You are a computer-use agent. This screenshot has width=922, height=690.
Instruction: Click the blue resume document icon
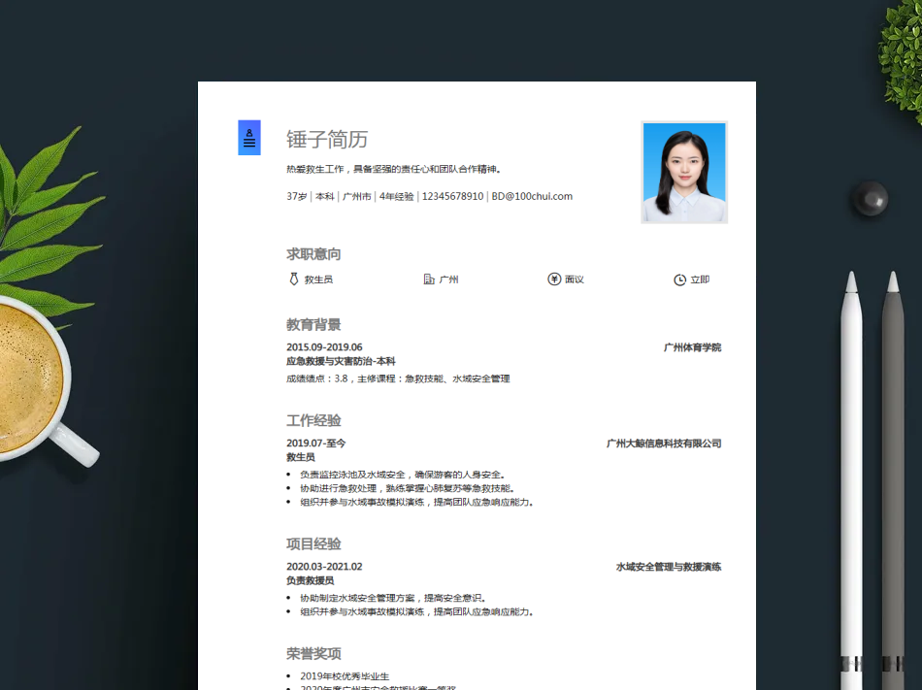(249, 138)
